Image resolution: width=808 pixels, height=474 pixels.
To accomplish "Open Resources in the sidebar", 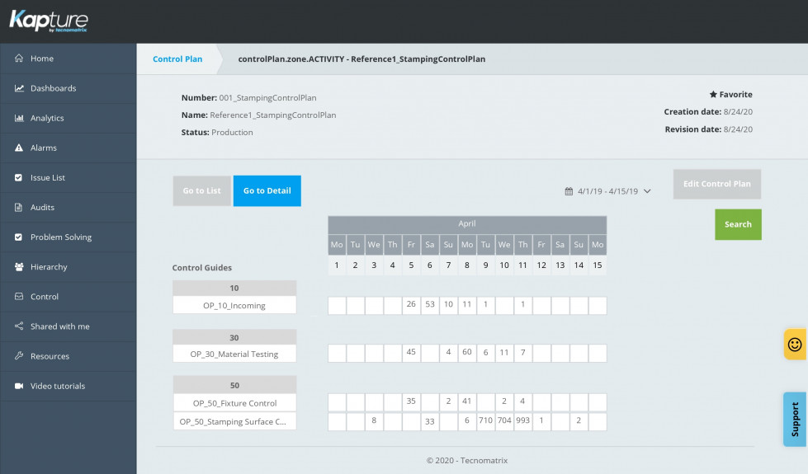I will tap(69, 355).
